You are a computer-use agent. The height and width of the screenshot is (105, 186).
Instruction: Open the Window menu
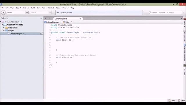point(65,8)
